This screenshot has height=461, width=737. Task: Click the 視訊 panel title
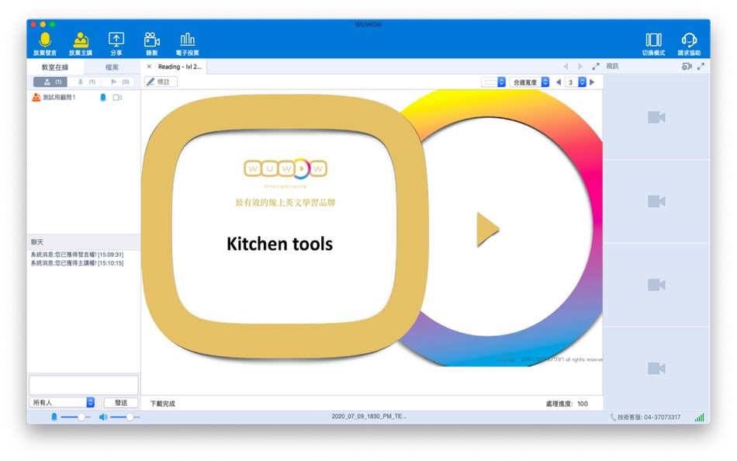612,66
